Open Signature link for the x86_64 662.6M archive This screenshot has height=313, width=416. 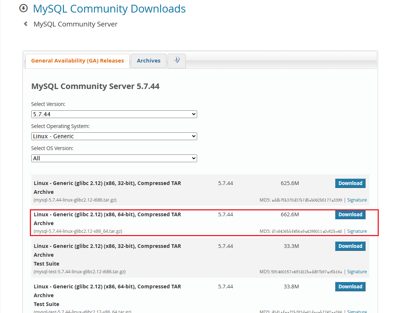[357, 231]
